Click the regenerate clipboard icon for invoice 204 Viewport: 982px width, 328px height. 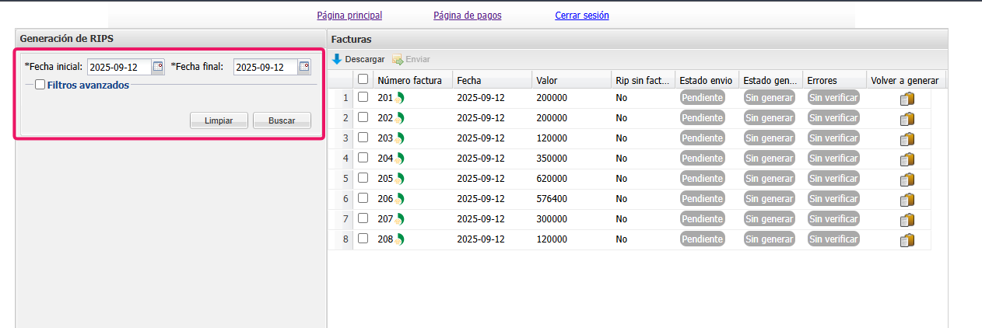(x=907, y=159)
